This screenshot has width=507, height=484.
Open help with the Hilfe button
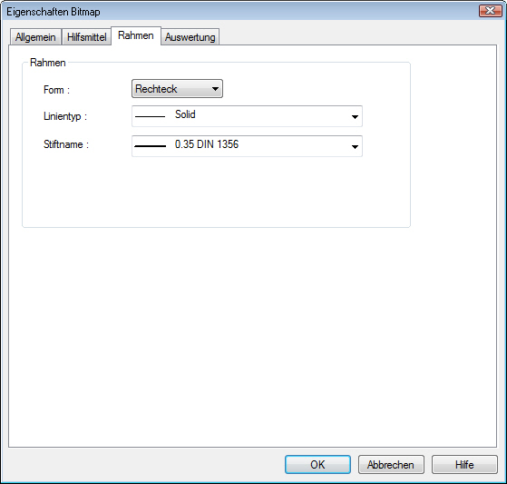click(x=464, y=465)
